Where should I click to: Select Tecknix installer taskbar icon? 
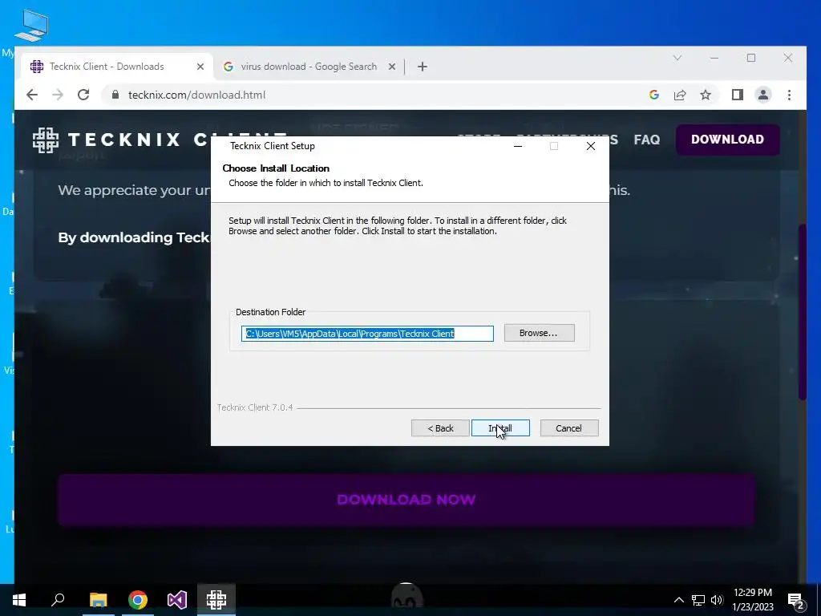(216, 600)
